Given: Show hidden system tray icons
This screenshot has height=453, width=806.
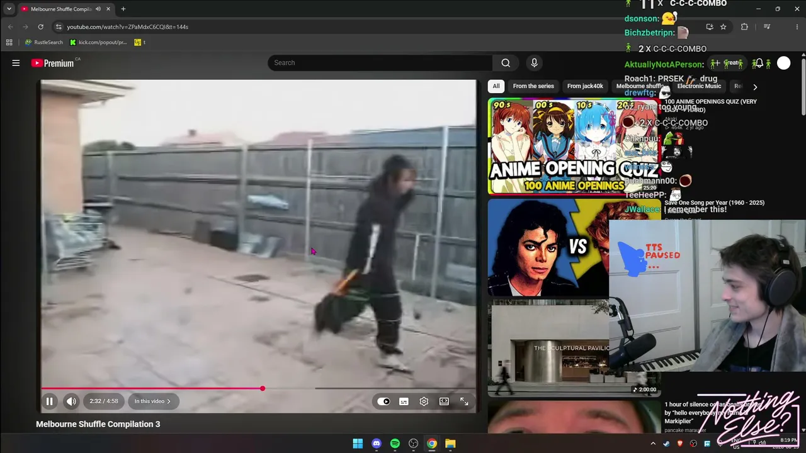Looking at the screenshot, I should point(653,444).
